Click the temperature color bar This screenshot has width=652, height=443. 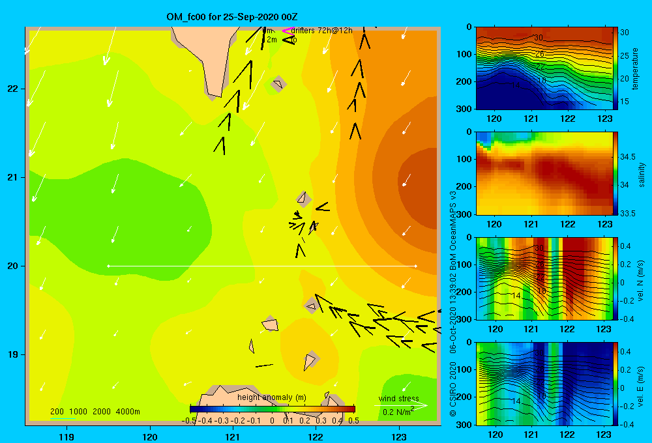[615, 68]
